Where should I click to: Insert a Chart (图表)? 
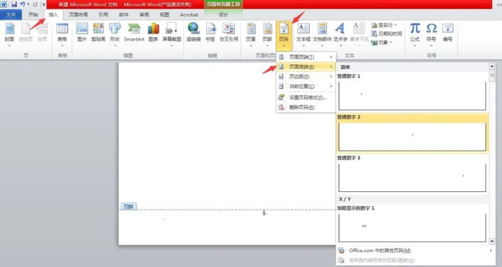click(x=153, y=32)
